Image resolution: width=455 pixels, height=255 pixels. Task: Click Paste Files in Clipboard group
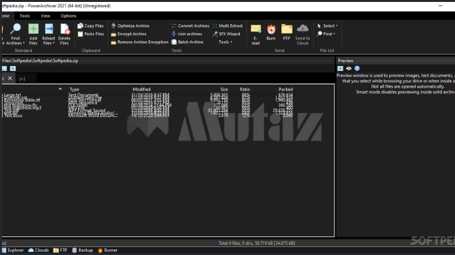click(91, 34)
